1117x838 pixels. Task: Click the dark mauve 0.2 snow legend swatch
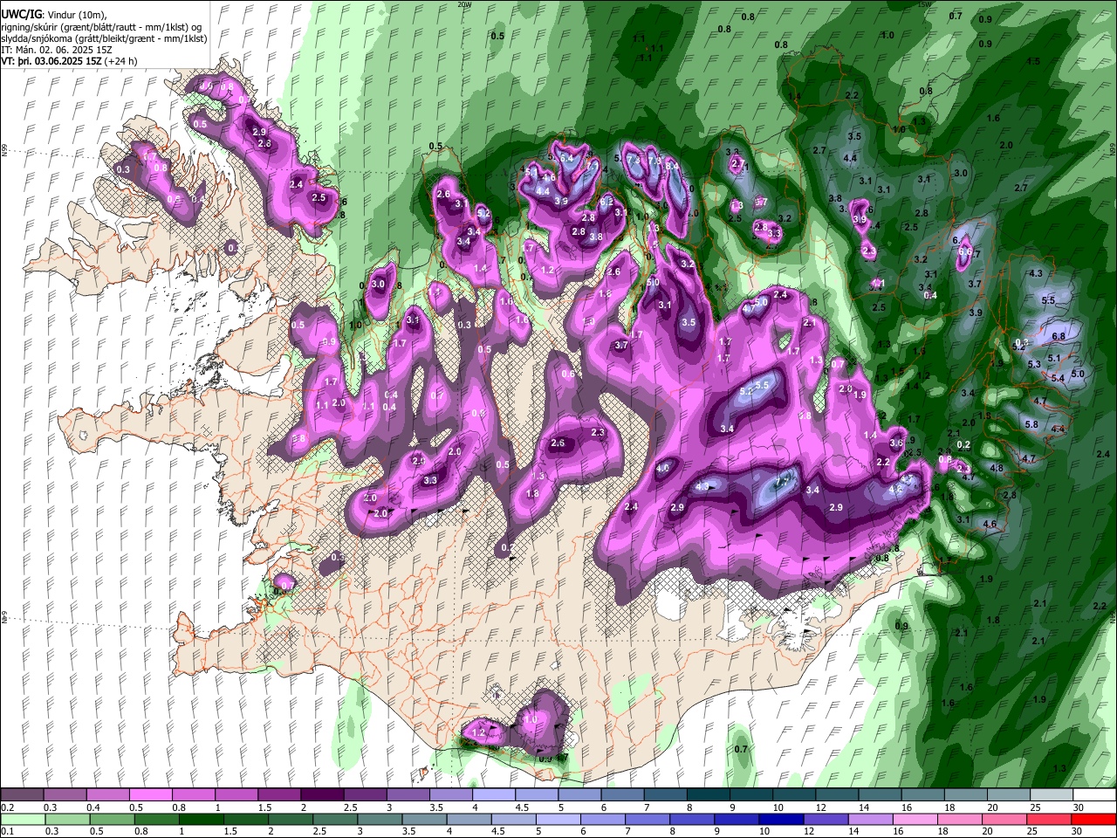pyautogui.click(x=23, y=795)
